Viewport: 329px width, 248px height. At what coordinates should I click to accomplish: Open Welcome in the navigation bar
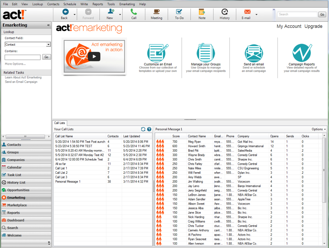26,235
